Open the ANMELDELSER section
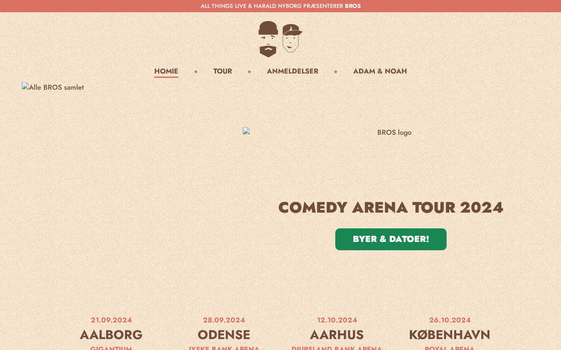This screenshot has width=561, height=350. pyautogui.click(x=292, y=71)
